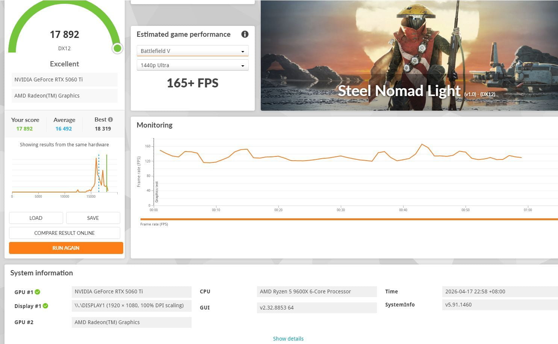Click the System information heading
Viewport: 558px width, 344px height.
[x=42, y=273]
